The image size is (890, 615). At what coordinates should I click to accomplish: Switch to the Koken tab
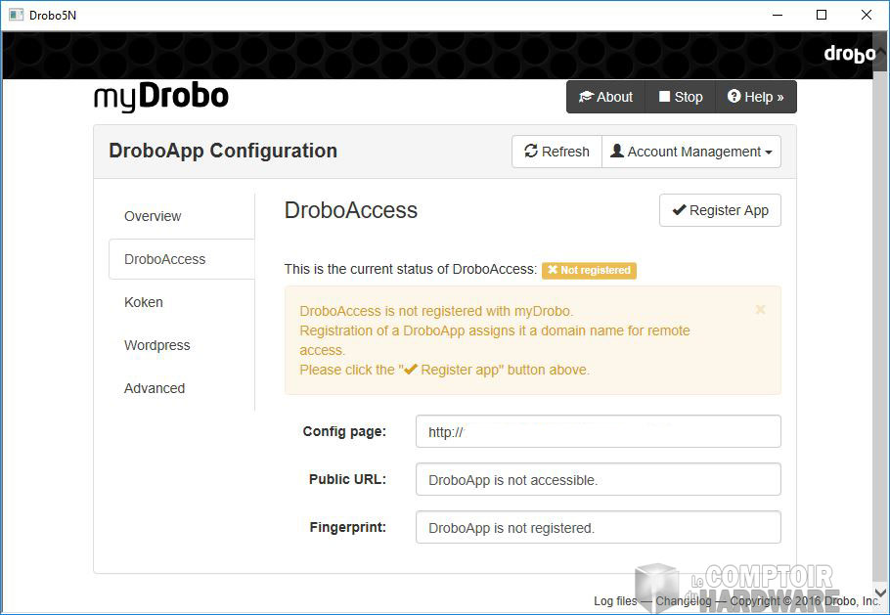[144, 302]
